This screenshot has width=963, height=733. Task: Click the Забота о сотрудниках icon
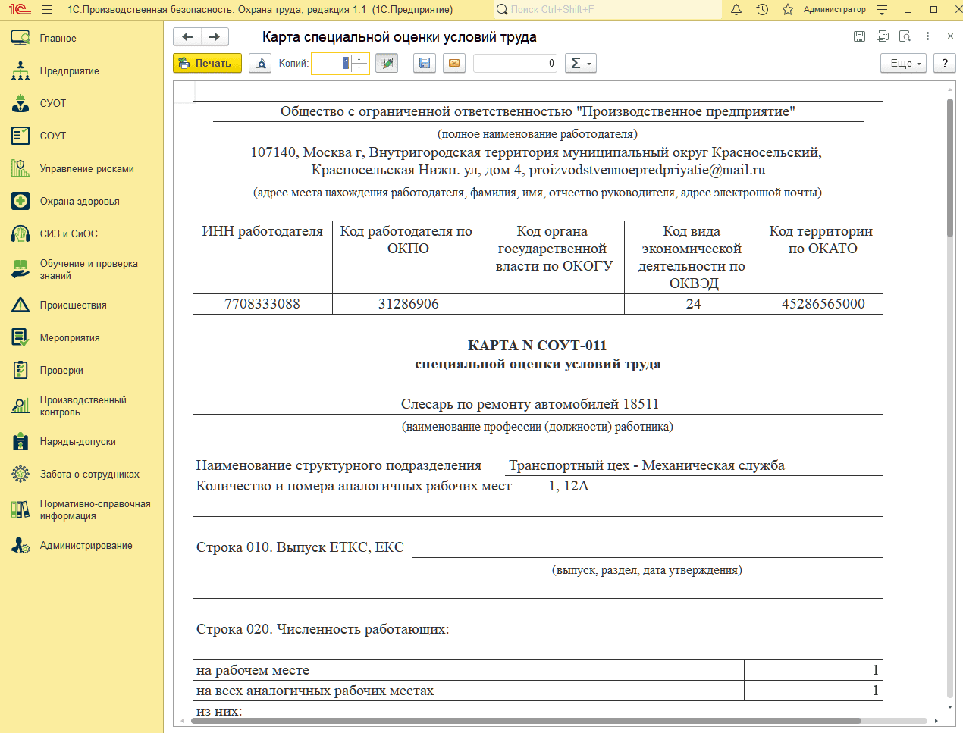coord(20,474)
